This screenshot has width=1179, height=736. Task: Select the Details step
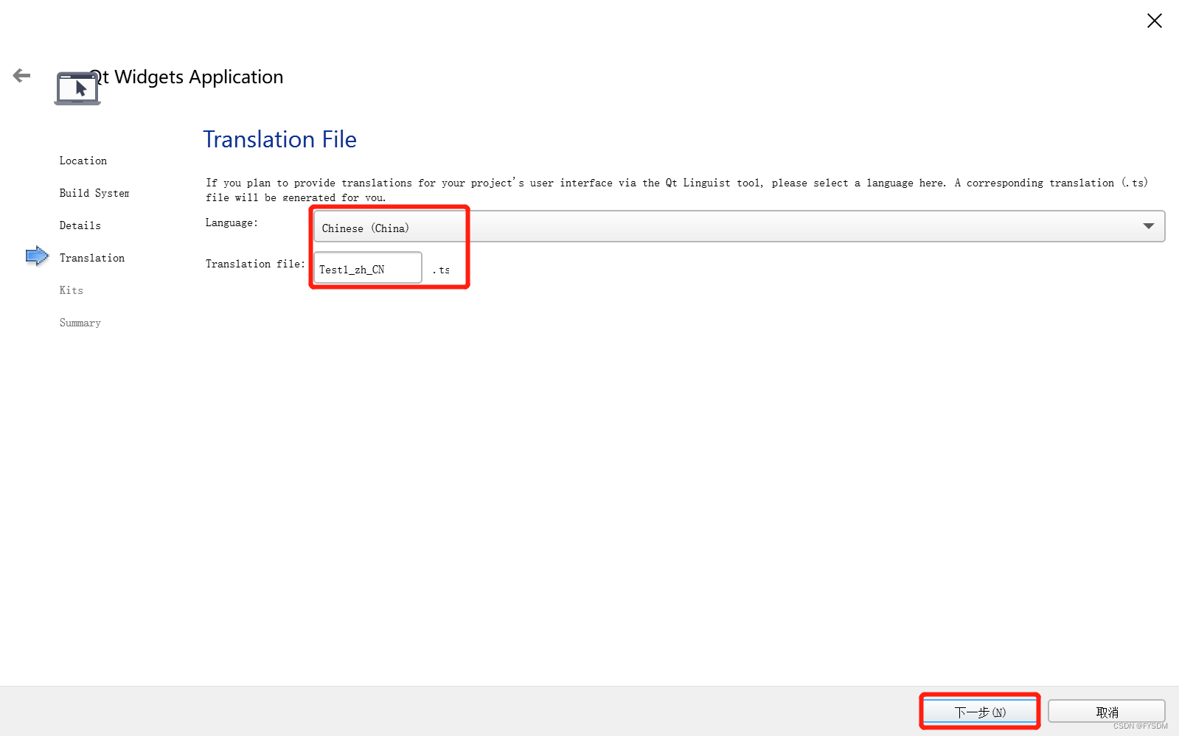[80, 225]
